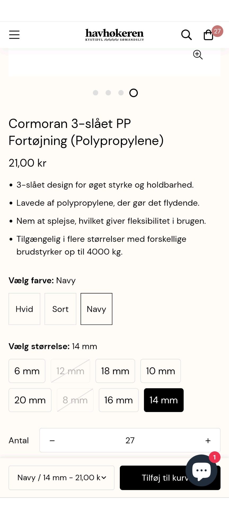Open the shopping cart with 27 items
The height and width of the screenshot is (510, 229).
(x=208, y=35)
